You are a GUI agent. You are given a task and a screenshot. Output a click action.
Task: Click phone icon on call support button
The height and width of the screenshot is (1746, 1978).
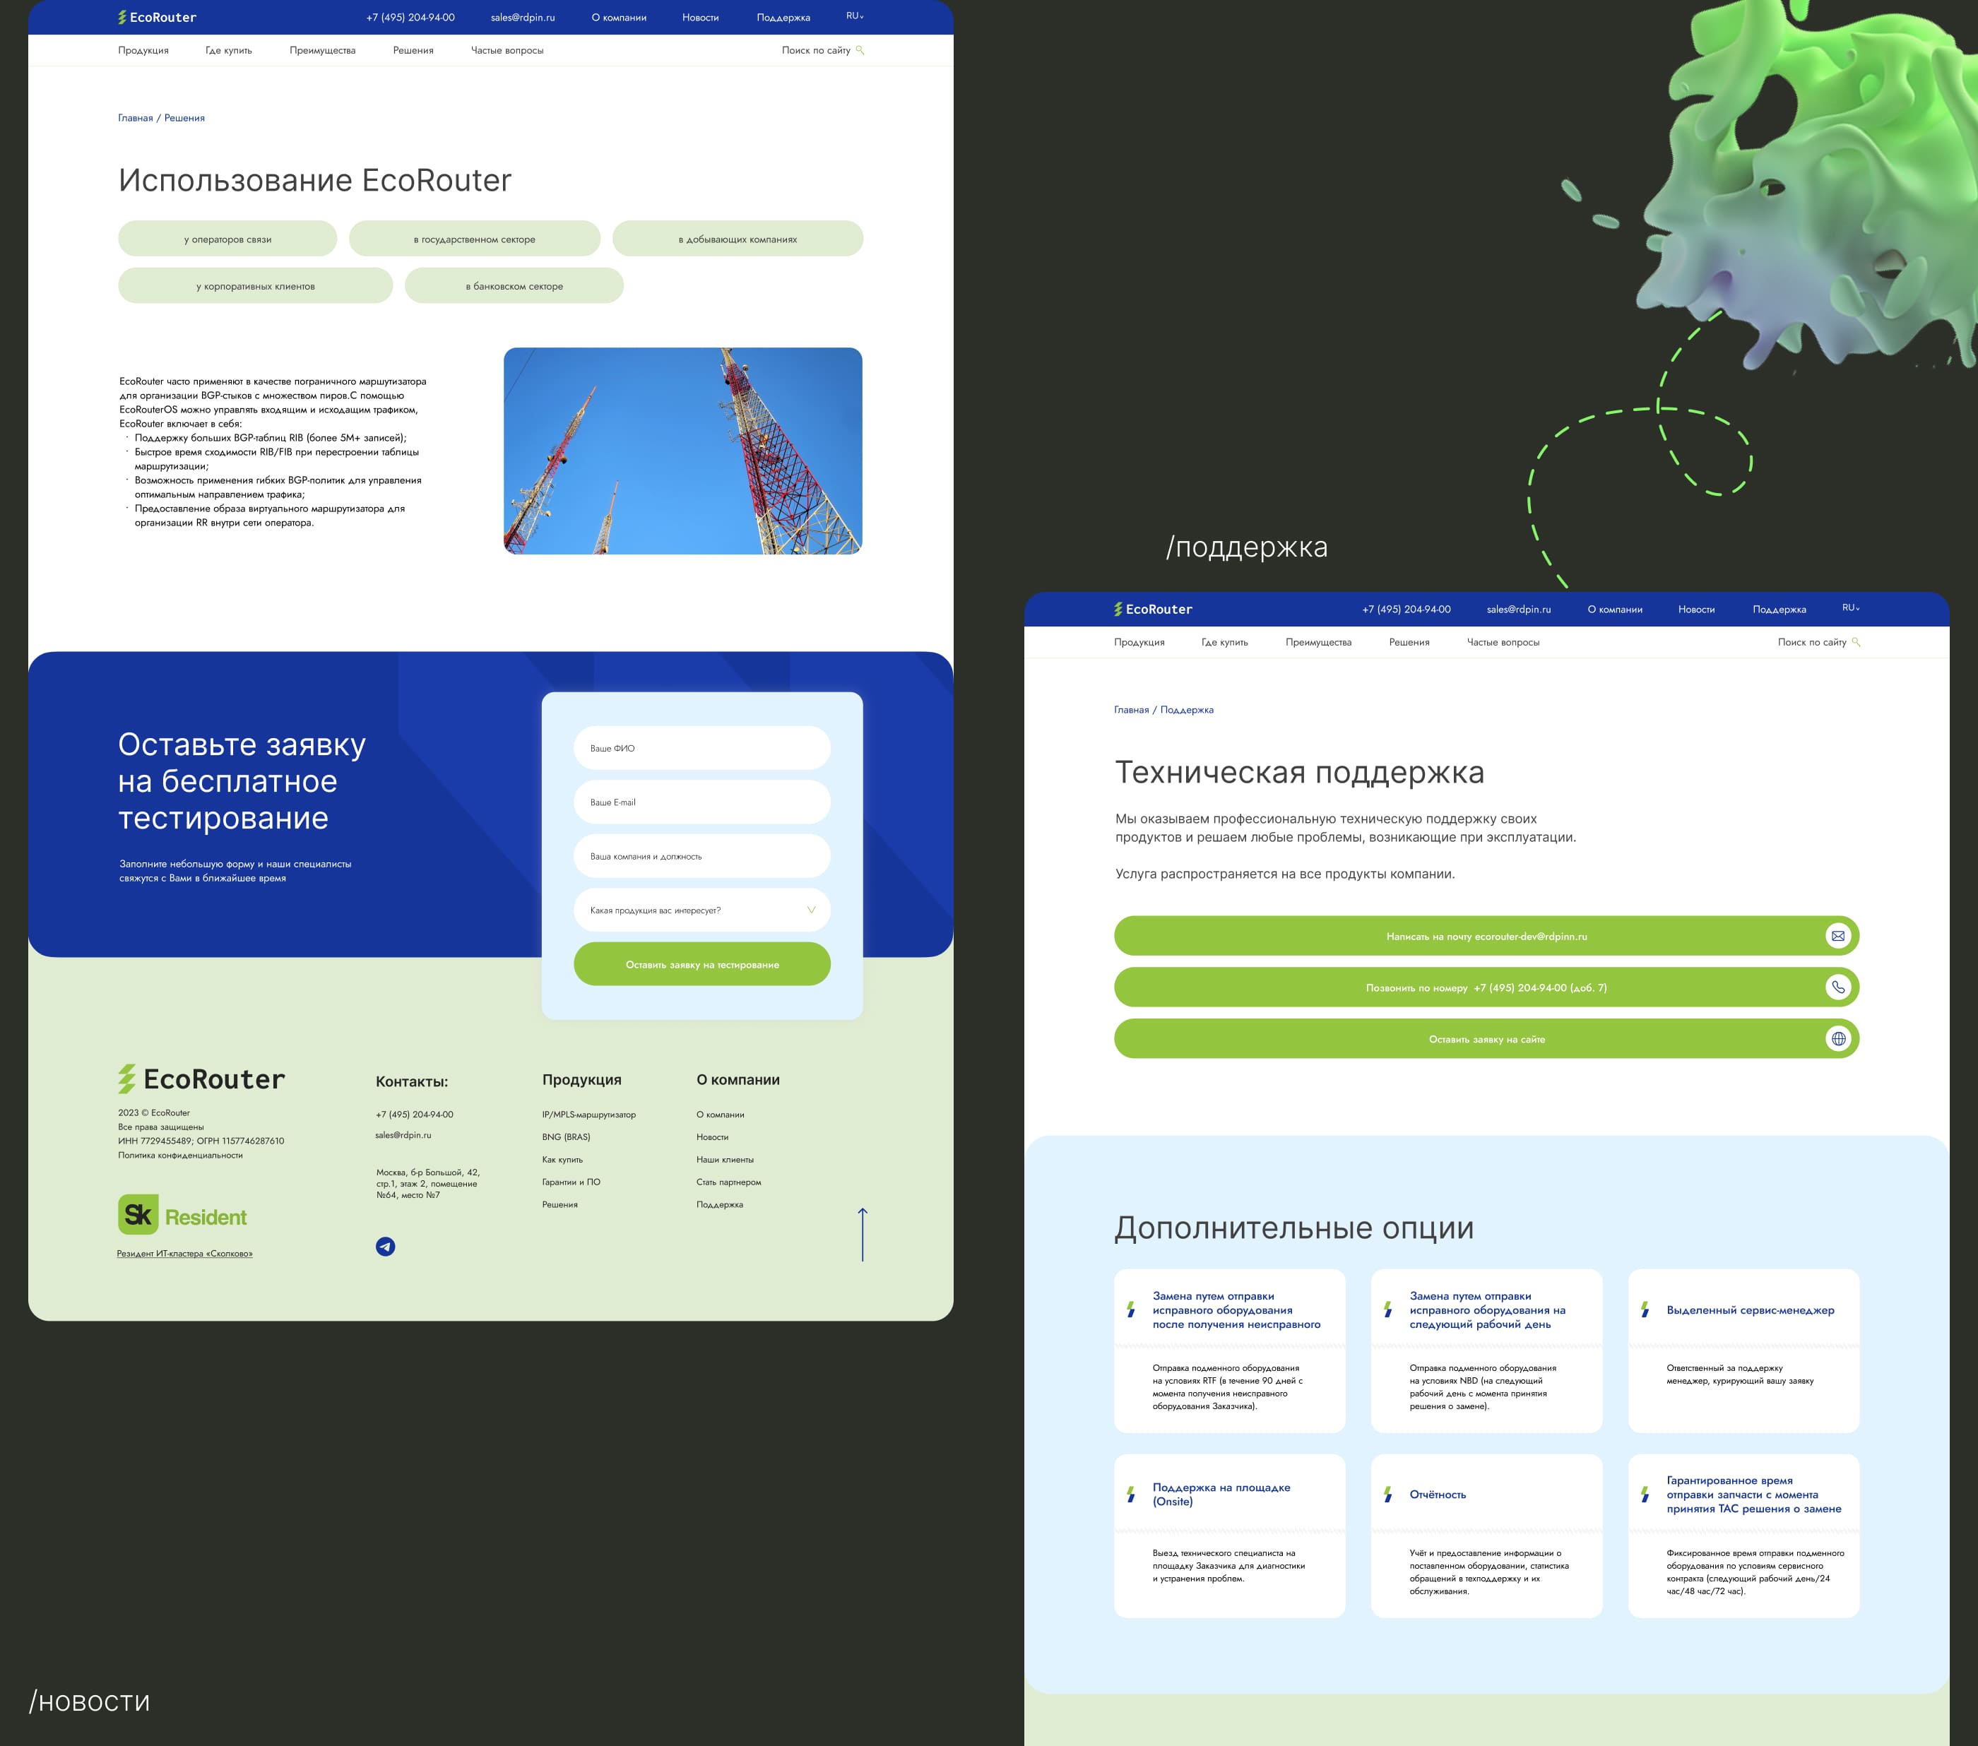pos(1837,987)
